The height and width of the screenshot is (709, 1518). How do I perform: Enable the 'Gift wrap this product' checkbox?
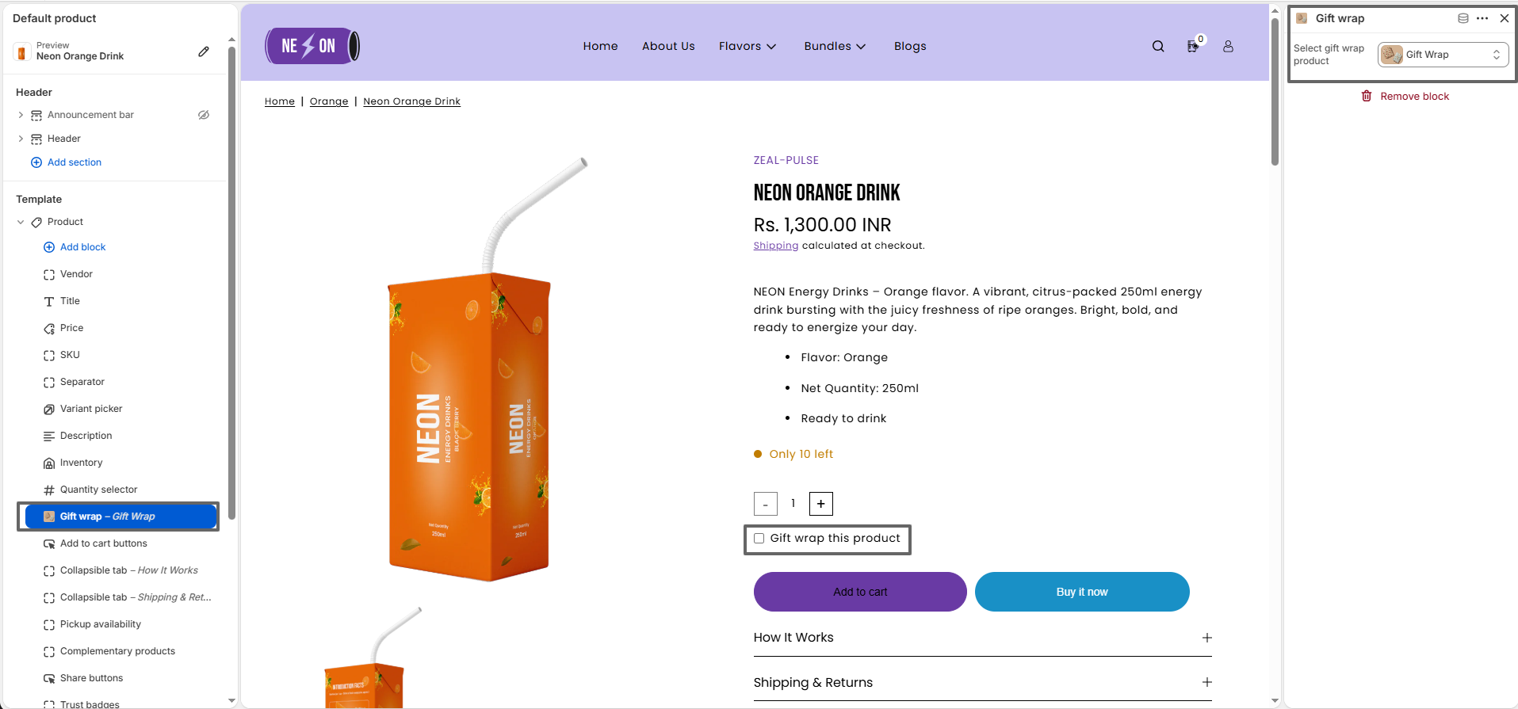759,539
